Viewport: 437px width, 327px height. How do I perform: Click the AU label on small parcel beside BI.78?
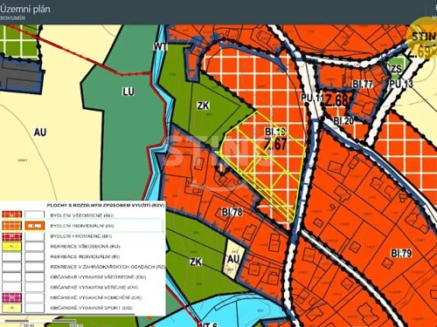click(233, 258)
